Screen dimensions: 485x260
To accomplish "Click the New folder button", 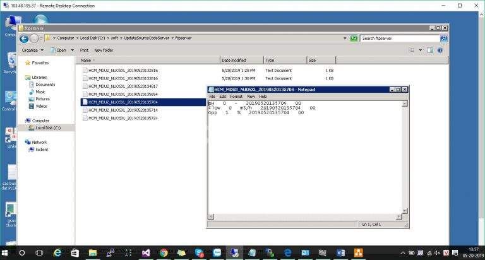I will [104, 50].
